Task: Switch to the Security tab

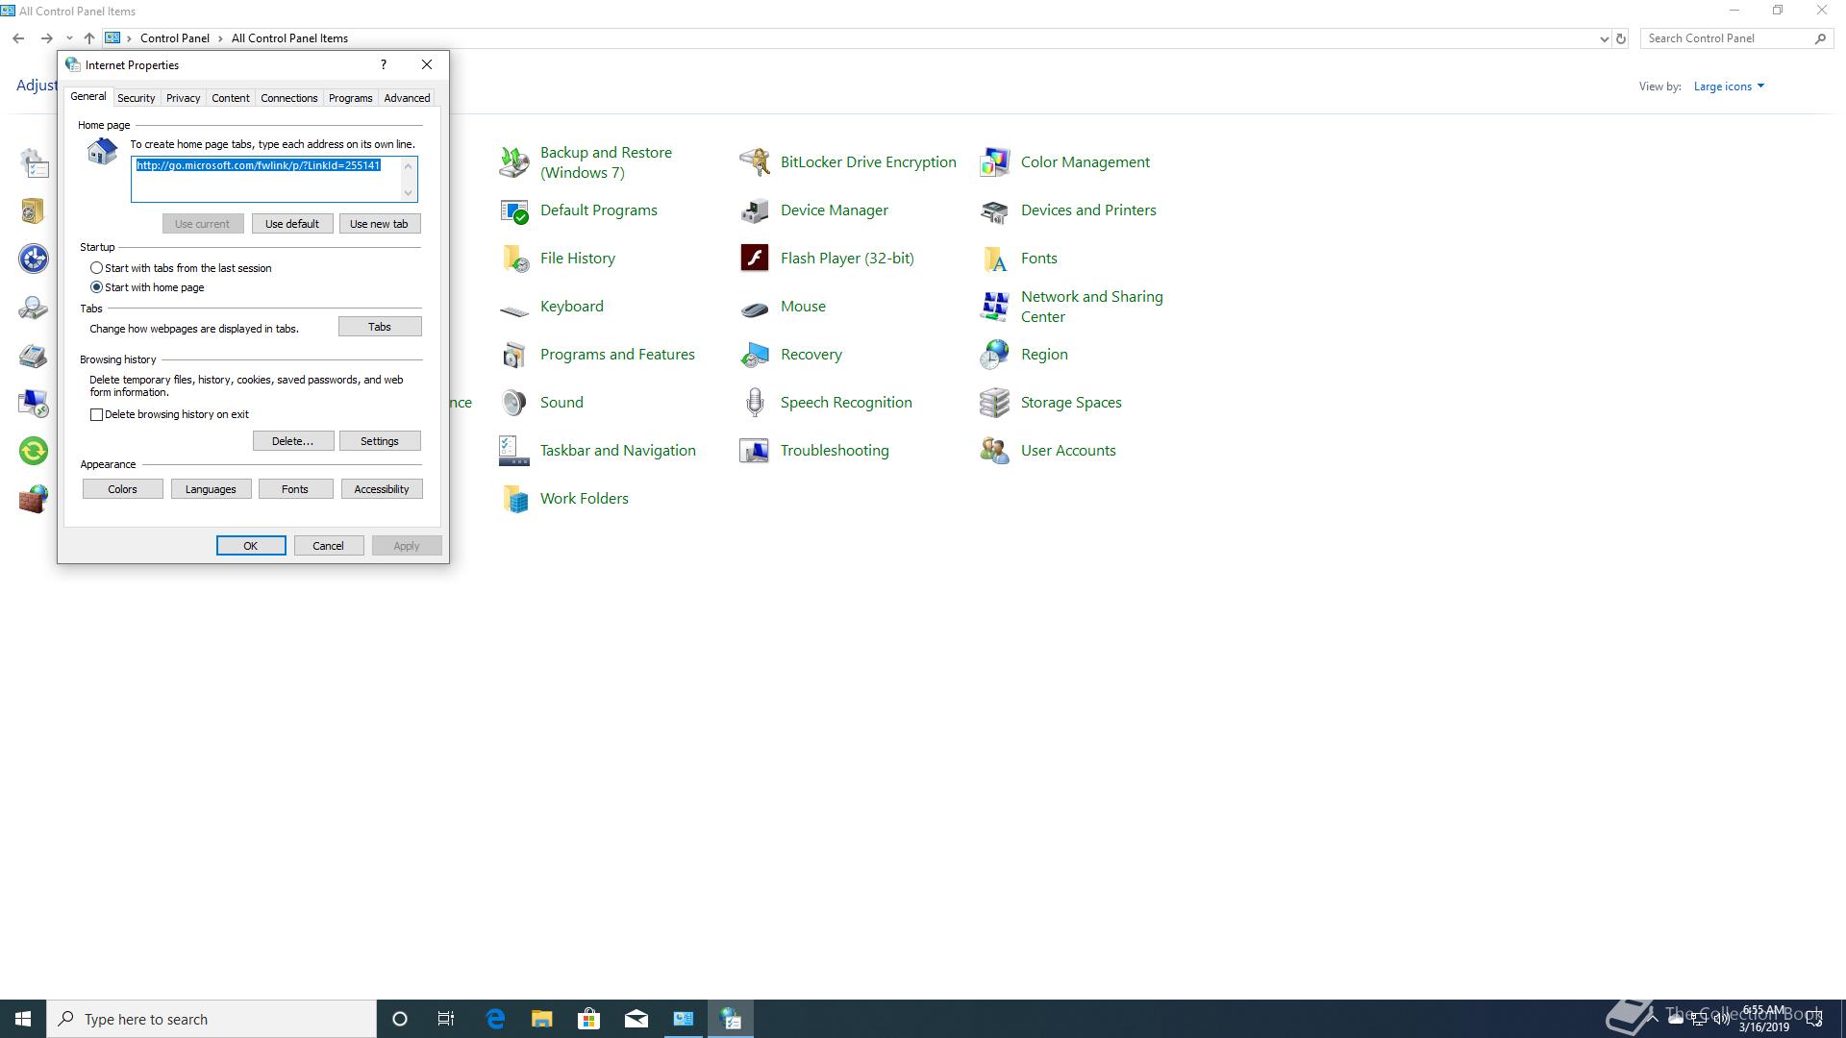Action: click(136, 98)
